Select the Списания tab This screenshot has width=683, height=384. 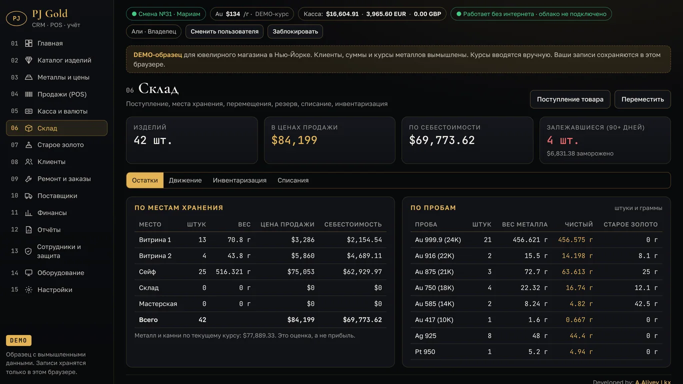(x=293, y=180)
